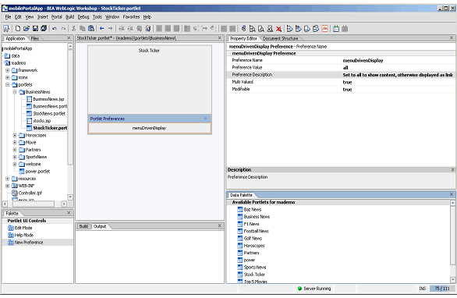Select power.portlet in the tree
The width and height of the screenshot is (457, 298).
click(34, 172)
